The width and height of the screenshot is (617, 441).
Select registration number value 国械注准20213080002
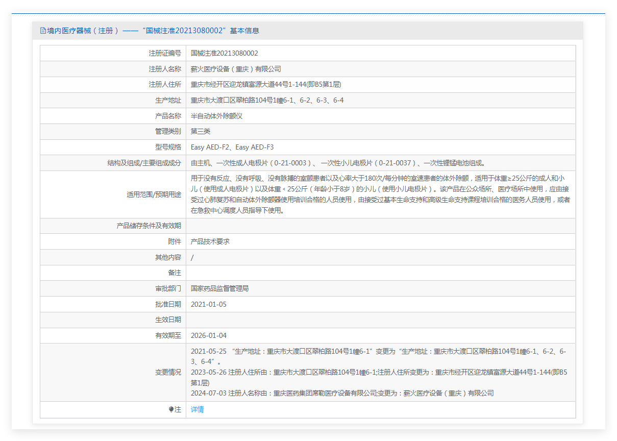(224, 53)
